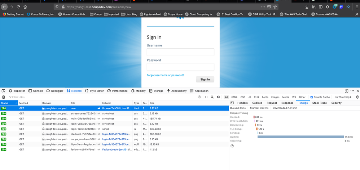
Task: Open the page actions three-dot menu in URL bar
Action: [x=263, y=7]
